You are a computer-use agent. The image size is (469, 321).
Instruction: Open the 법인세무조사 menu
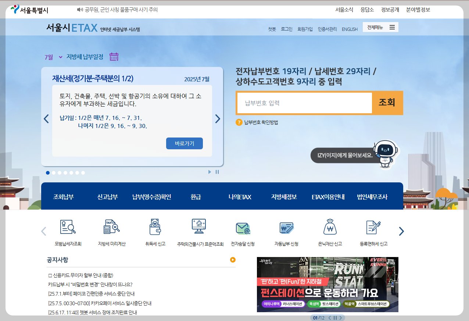coord(372,197)
